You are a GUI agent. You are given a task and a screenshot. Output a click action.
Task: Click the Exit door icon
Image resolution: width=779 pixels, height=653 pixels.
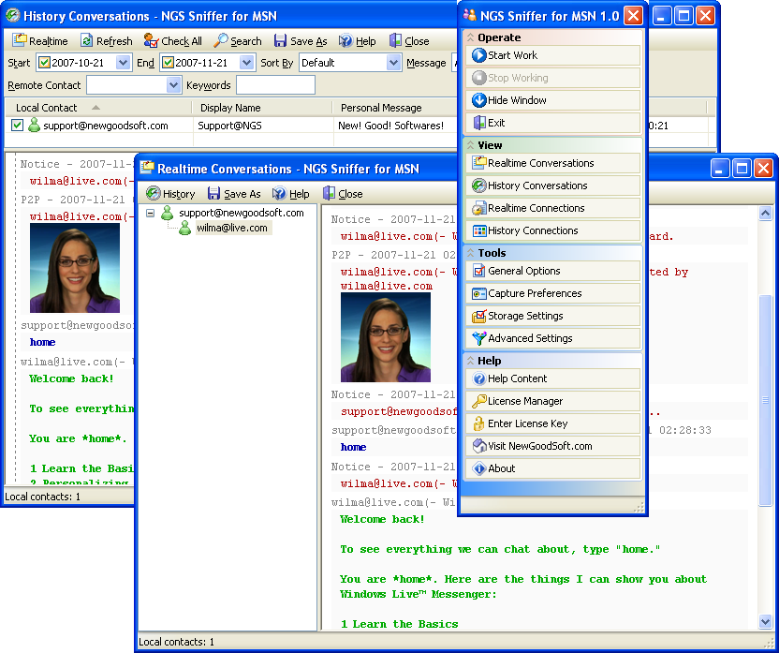click(479, 123)
